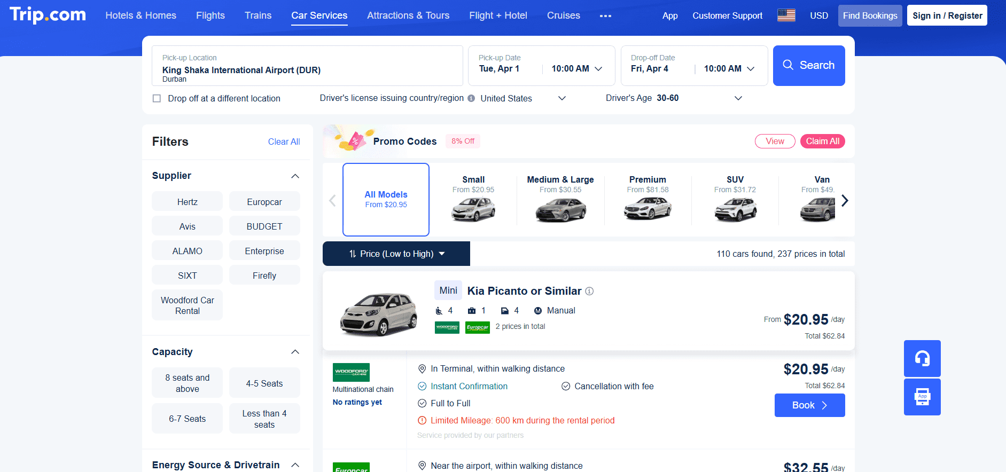Open the app download floating icon

coord(922,397)
